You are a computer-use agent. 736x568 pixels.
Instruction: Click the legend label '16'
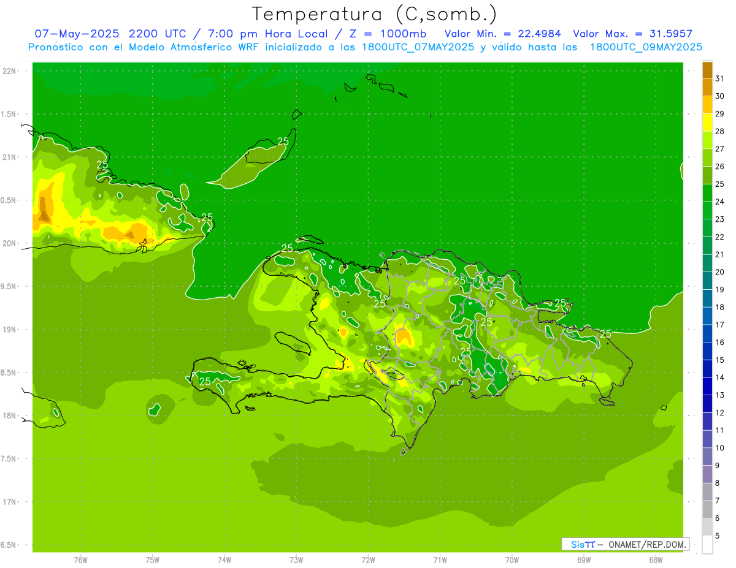(719, 342)
